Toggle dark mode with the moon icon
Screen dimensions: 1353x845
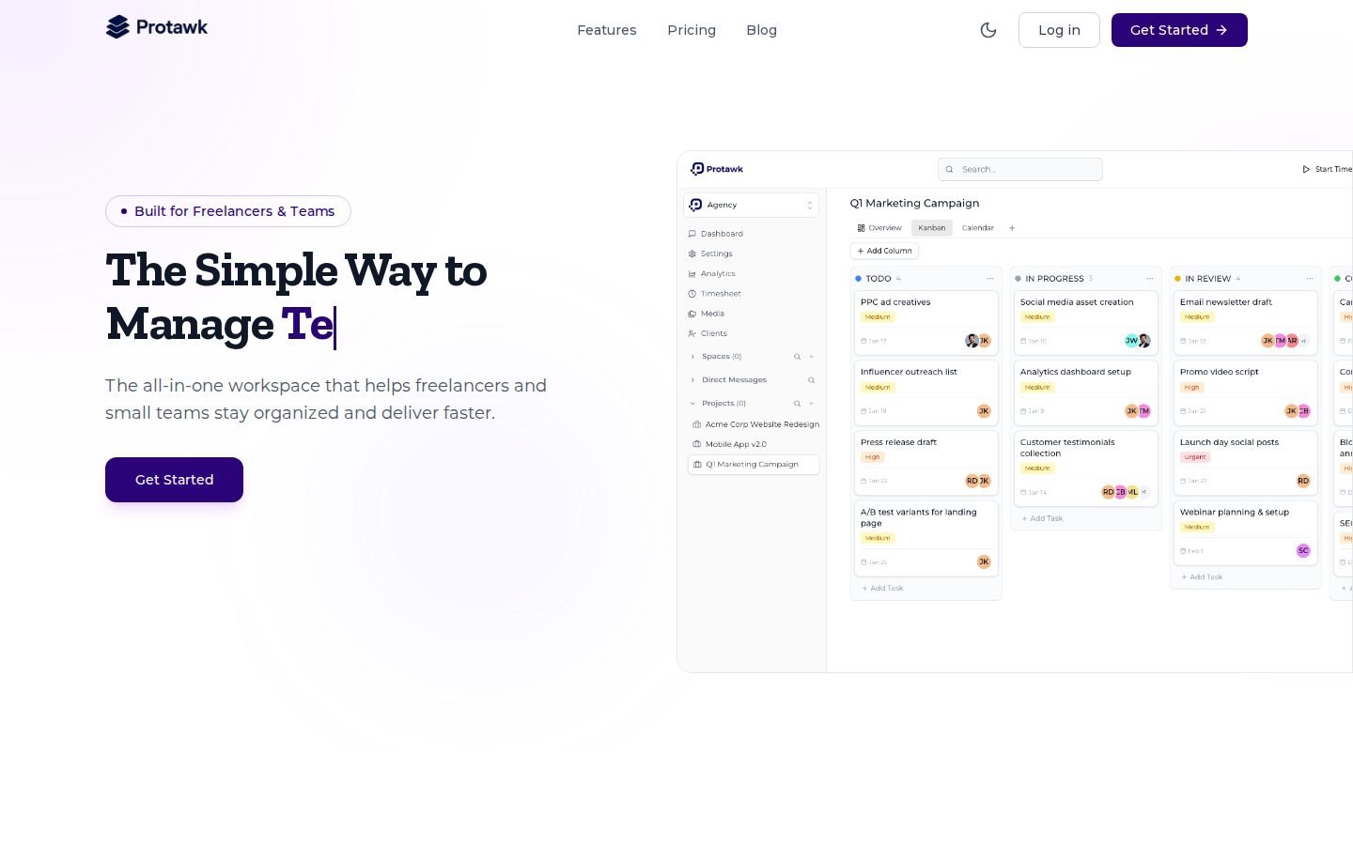pyautogui.click(x=988, y=30)
